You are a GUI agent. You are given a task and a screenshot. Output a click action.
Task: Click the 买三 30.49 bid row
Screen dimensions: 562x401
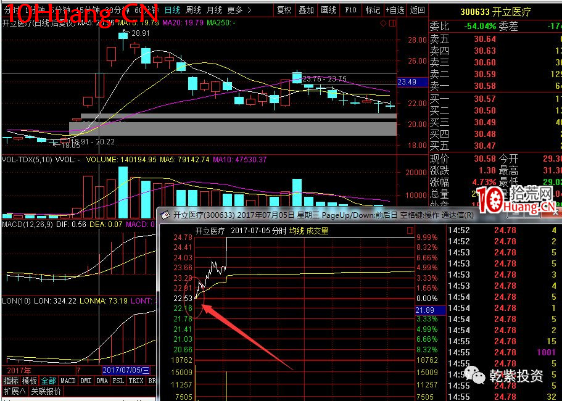tap(496, 122)
